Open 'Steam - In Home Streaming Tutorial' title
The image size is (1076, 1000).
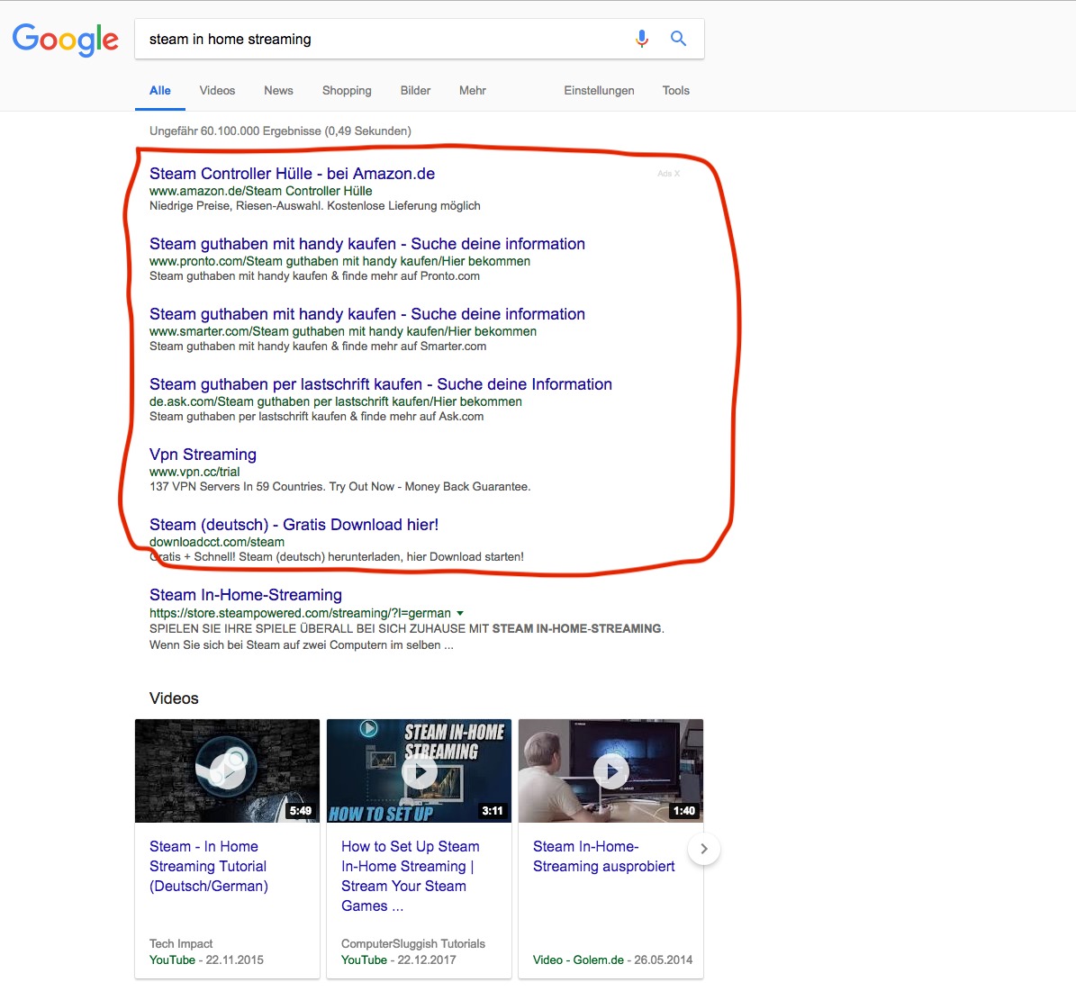coord(209,866)
